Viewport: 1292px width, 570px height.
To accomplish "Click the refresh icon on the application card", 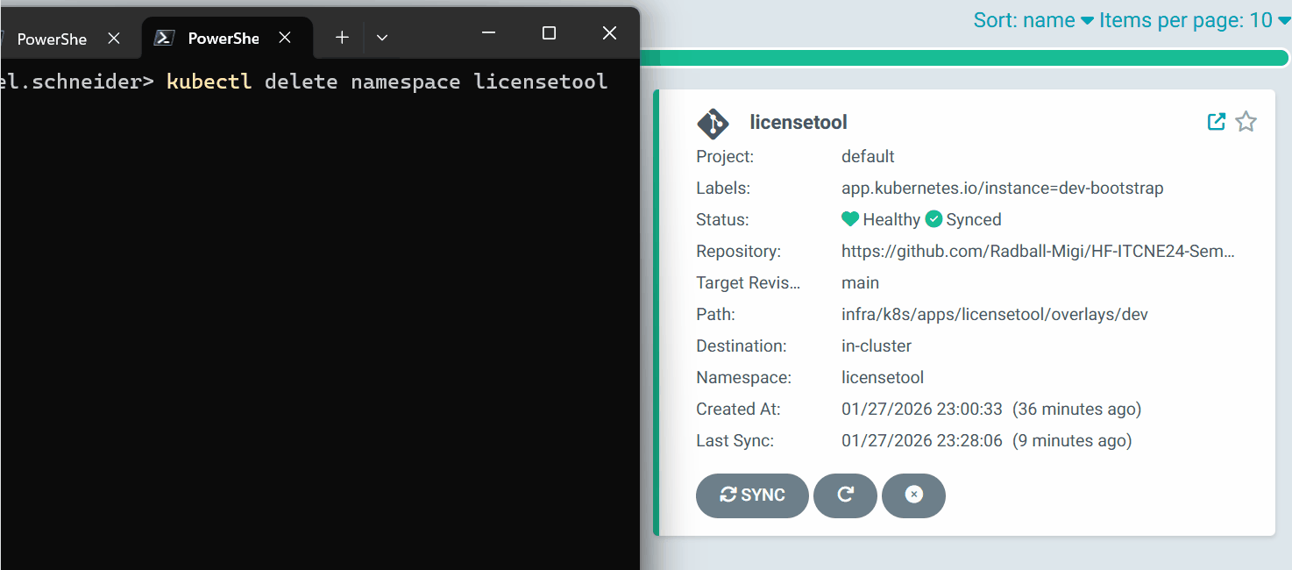I will pyautogui.click(x=845, y=495).
